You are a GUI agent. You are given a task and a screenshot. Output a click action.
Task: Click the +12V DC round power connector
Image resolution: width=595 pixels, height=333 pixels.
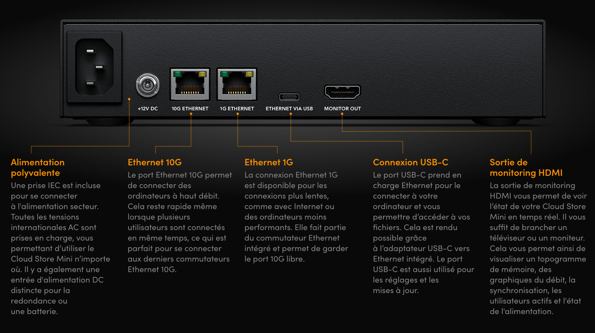pos(148,85)
